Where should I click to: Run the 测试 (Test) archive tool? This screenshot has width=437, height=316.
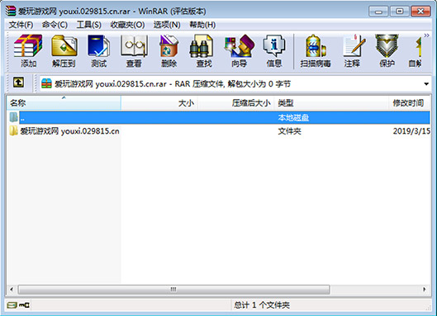99,50
